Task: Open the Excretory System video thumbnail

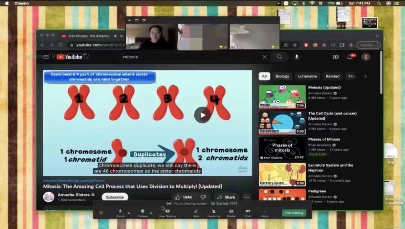Action: [282, 175]
